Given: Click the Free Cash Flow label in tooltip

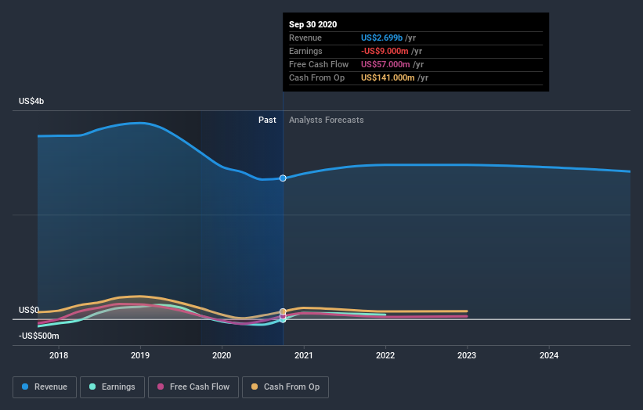Looking at the screenshot, I should pyautogui.click(x=319, y=64).
